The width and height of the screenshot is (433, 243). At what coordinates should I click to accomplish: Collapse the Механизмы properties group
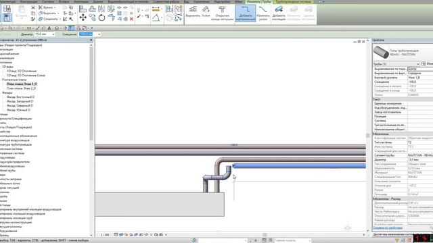click(x=403, y=134)
